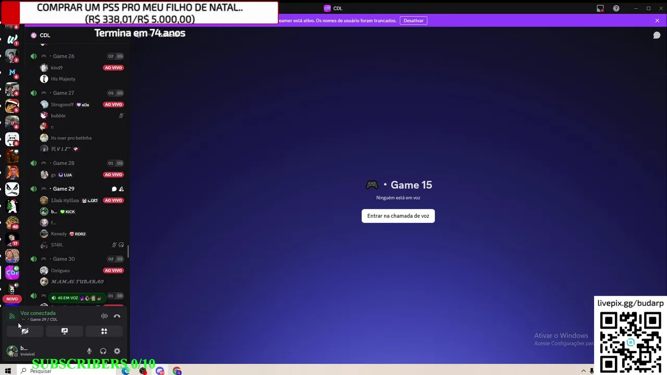667x375 pixels.
Task: Open chat panel icon top right
Action: (x=657, y=35)
